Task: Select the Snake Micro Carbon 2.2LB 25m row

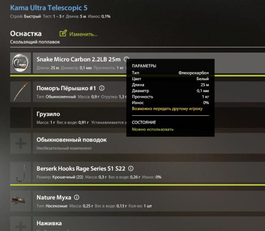Action: [x=149, y=63]
